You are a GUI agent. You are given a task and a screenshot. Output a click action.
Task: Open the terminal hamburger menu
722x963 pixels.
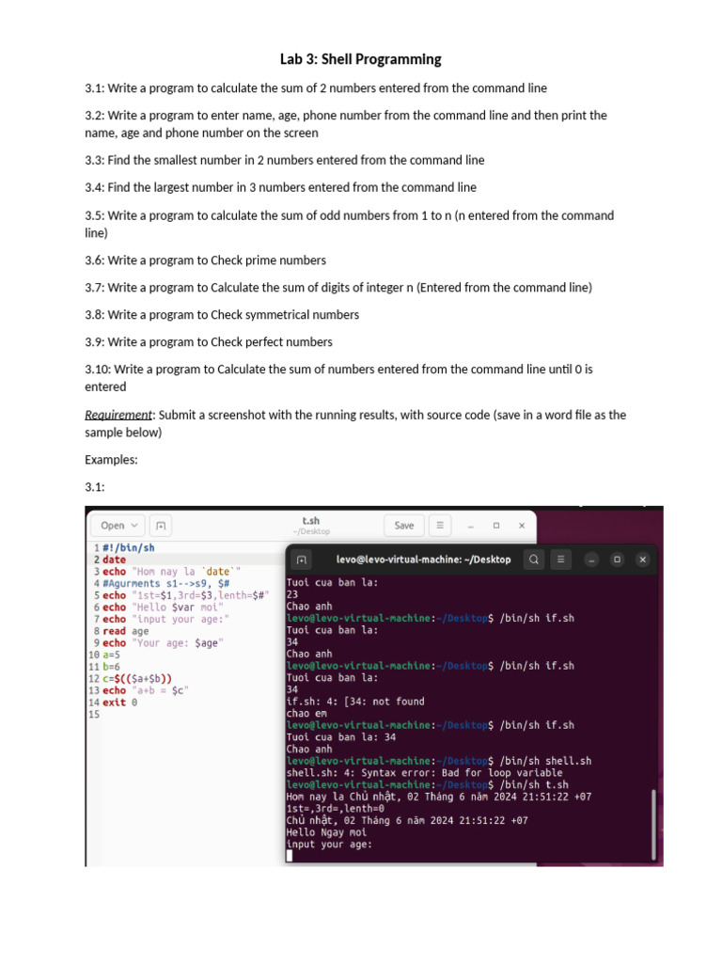pyautogui.click(x=560, y=560)
